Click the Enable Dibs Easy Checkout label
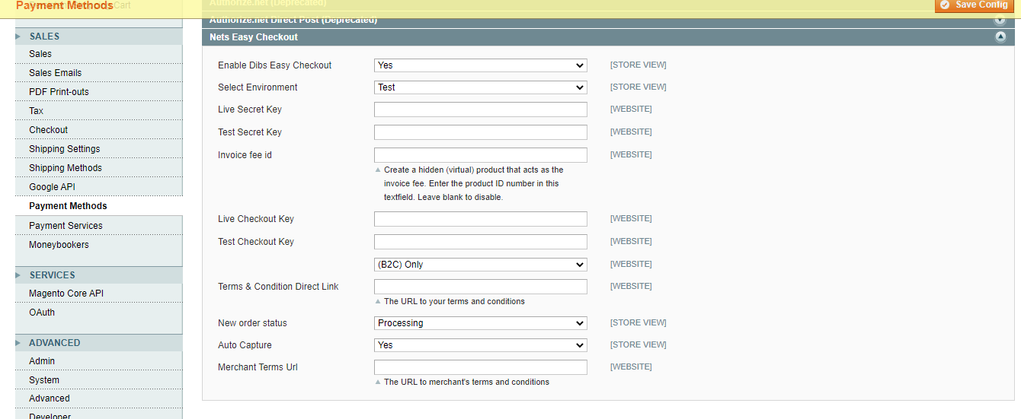Viewport: 1021px width, 419px height. tap(275, 65)
